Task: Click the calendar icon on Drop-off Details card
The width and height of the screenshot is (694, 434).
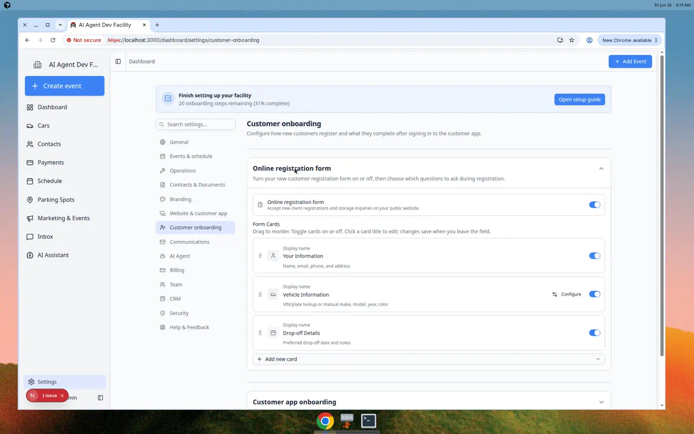Action: point(273,333)
